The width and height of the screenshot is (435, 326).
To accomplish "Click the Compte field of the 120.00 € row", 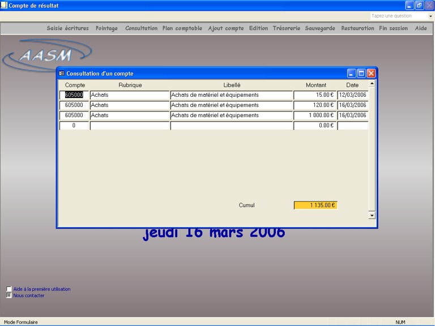I will pos(74,105).
